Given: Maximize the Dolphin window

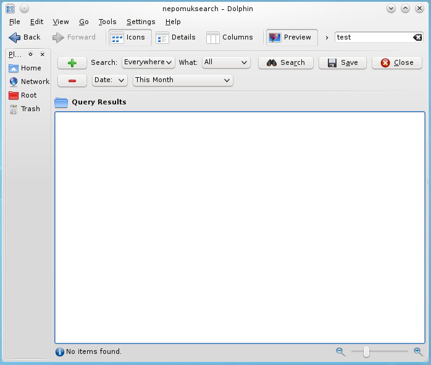Looking at the screenshot, I should pos(405,9).
